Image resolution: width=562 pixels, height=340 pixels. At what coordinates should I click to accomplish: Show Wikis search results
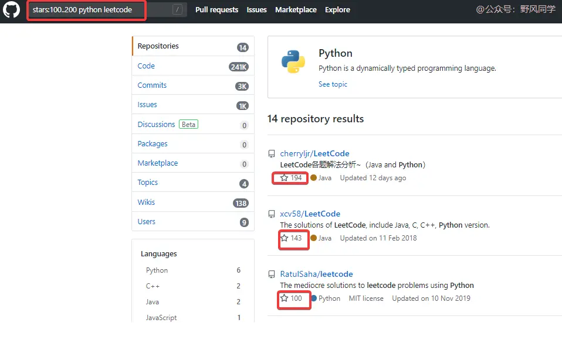(x=146, y=202)
